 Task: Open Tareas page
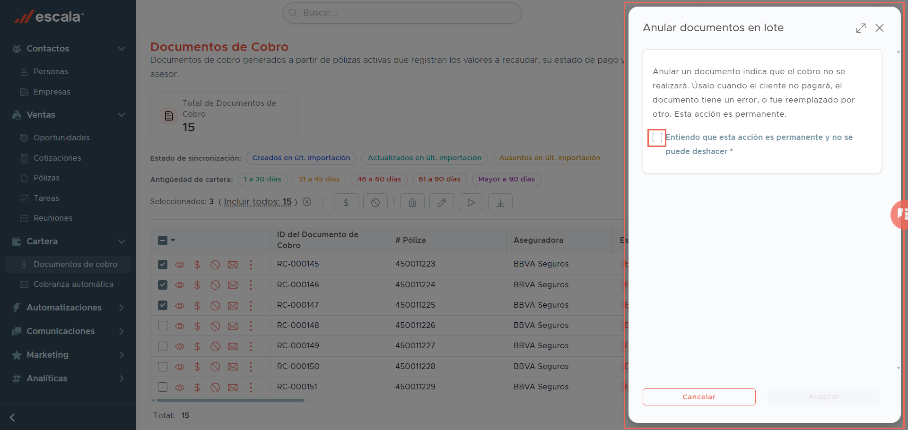click(46, 198)
